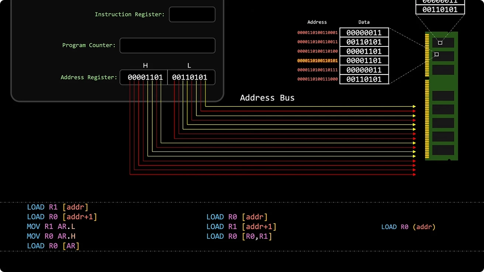Click the code line "MOV R0 AR.H"
The image size is (484, 272).
tap(51, 236)
